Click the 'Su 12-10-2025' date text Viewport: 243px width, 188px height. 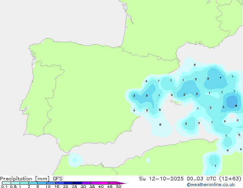tap(161, 179)
